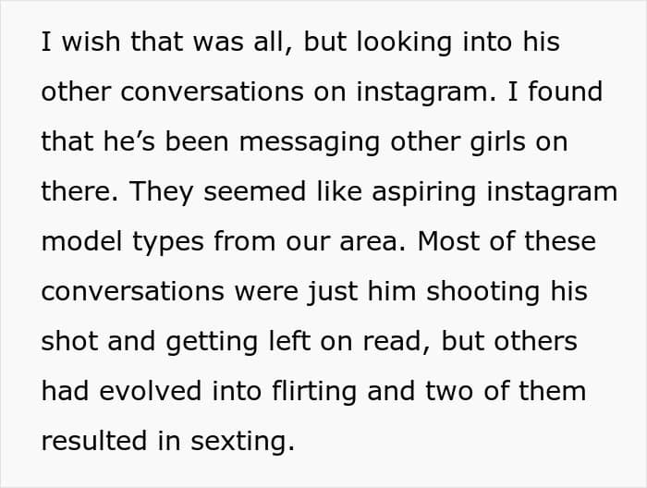Click the word "flirting" in the text
This screenshot has width=647, height=488.
[314, 392]
